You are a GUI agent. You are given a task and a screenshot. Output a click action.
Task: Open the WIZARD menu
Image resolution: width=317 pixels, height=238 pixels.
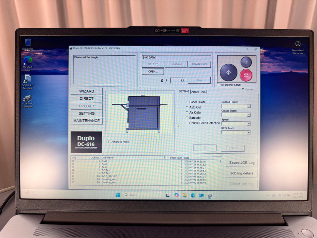click(x=87, y=91)
